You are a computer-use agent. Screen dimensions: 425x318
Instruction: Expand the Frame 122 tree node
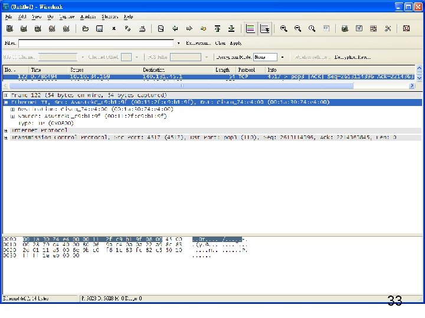tap(6, 95)
